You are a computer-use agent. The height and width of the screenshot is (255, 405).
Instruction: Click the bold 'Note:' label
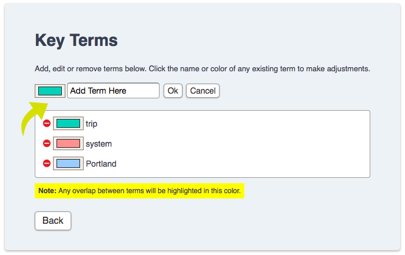coord(47,191)
